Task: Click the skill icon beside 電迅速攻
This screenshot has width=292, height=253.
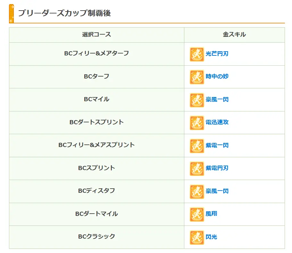Action: [x=197, y=123]
